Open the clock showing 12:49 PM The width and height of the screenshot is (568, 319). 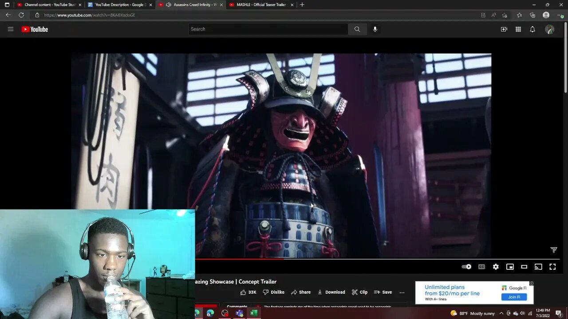point(543,313)
